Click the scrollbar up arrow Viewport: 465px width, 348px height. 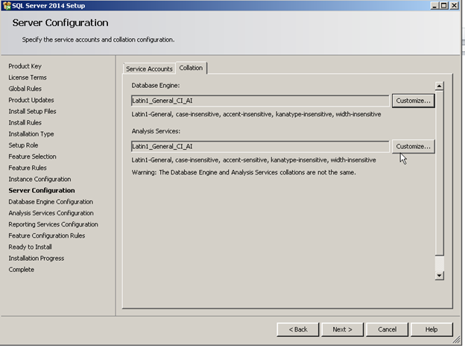click(x=439, y=86)
